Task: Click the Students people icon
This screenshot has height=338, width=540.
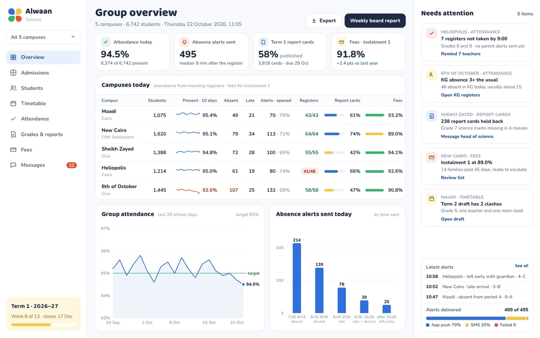Action: (13, 88)
